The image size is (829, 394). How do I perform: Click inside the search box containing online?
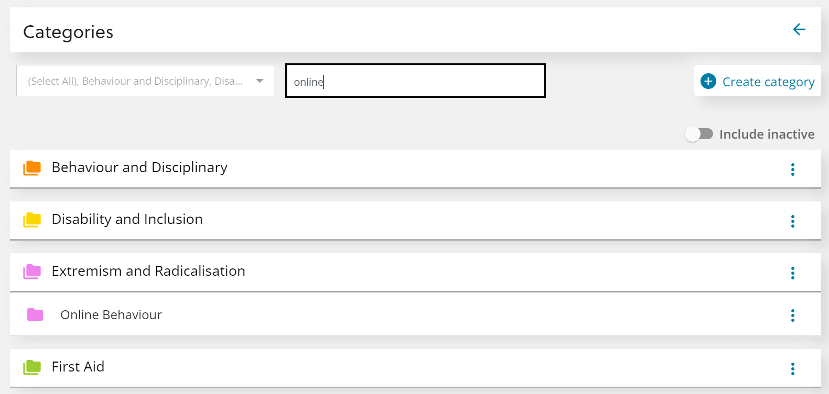[x=415, y=81]
